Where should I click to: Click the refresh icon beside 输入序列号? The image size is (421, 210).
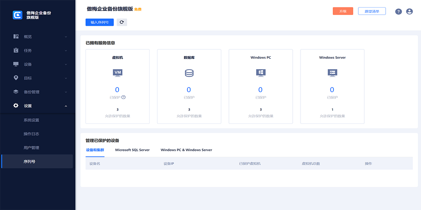[x=122, y=22]
